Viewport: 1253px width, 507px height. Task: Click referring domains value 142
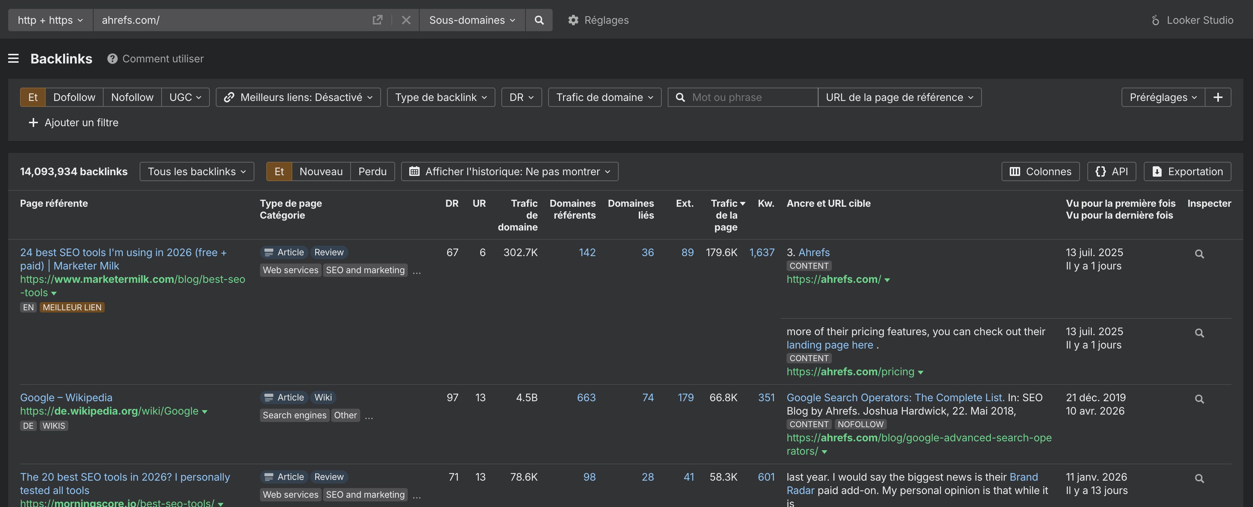click(587, 252)
